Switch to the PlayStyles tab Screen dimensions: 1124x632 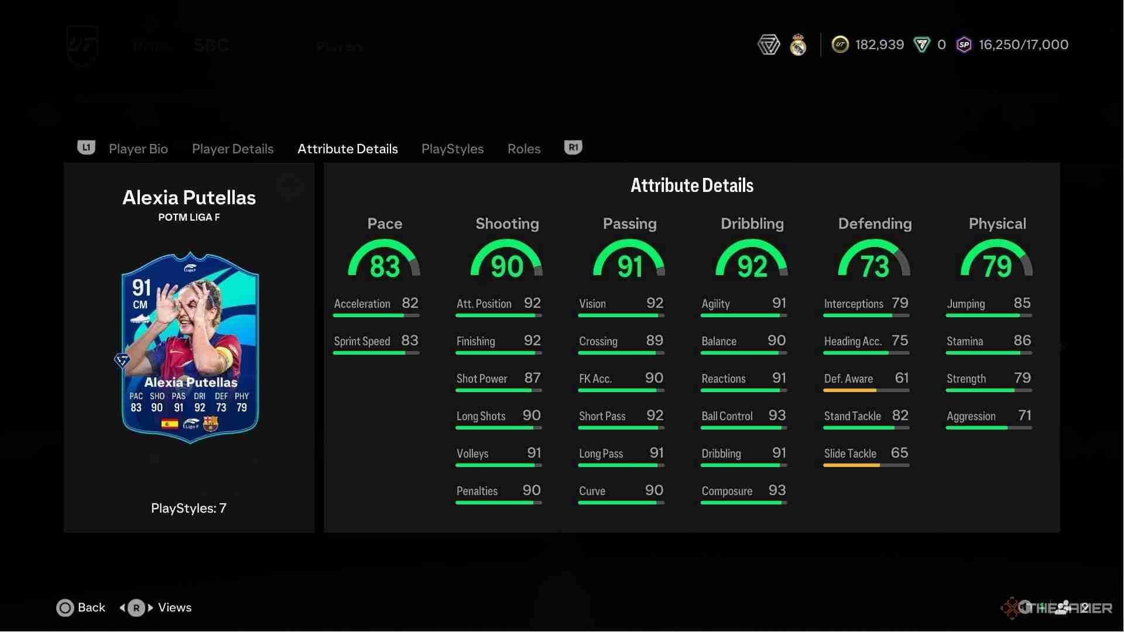[x=453, y=147]
